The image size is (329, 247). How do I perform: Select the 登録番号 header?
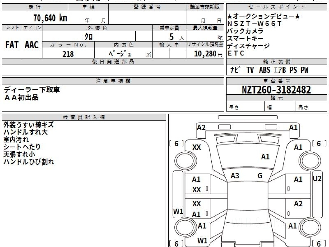click(x=147, y=7)
